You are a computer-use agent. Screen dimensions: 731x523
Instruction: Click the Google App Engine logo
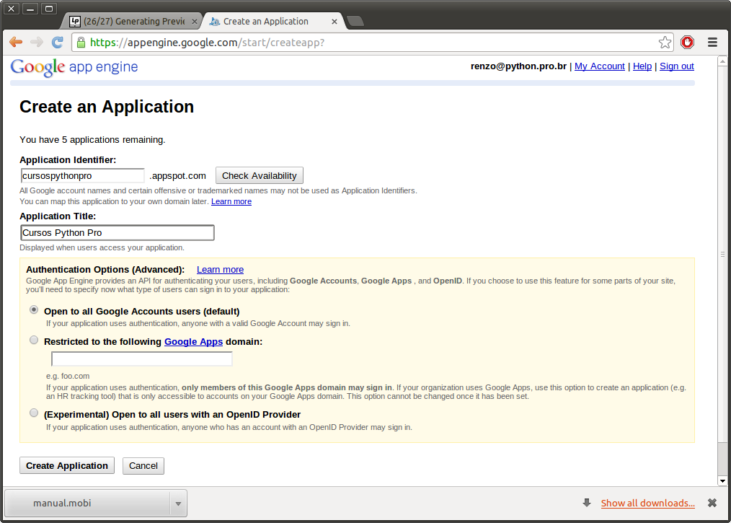[x=74, y=67]
